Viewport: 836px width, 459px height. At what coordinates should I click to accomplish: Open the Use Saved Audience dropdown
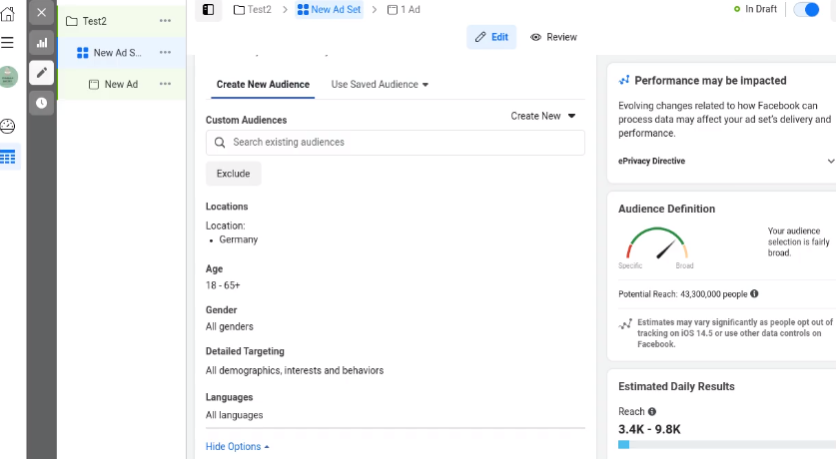(380, 85)
